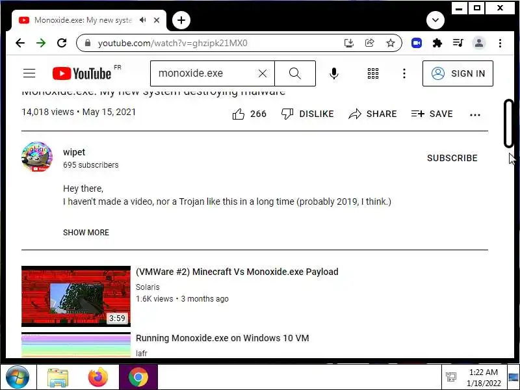Open the wipet channel name
Image resolution: width=520 pixels, height=390 pixels.
tap(74, 152)
